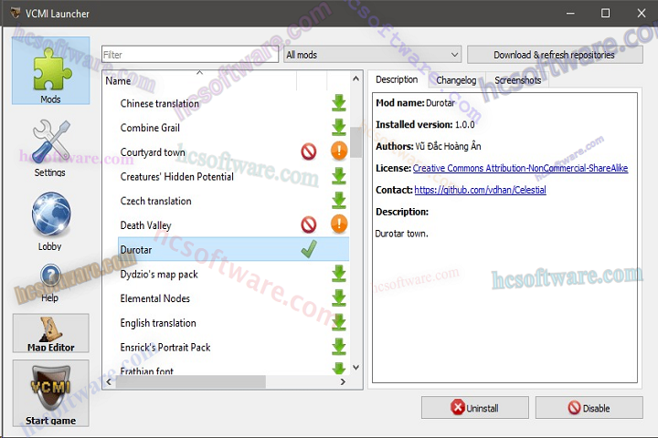Click the horizontal scrollbar left arrow
The width and height of the screenshot is (658, 438).
[109, 381]
